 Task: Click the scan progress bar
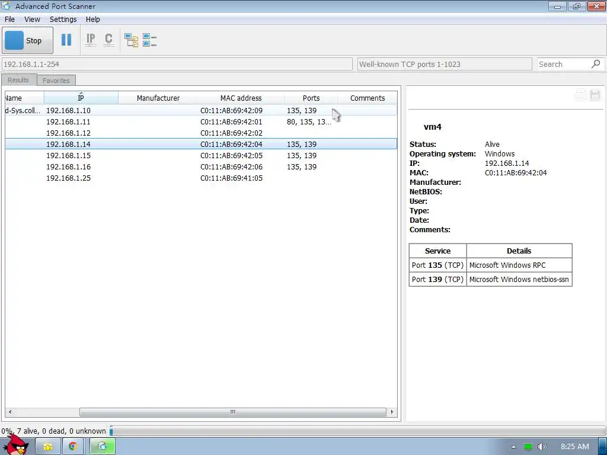pyautogui.click(x=357, y=431)
